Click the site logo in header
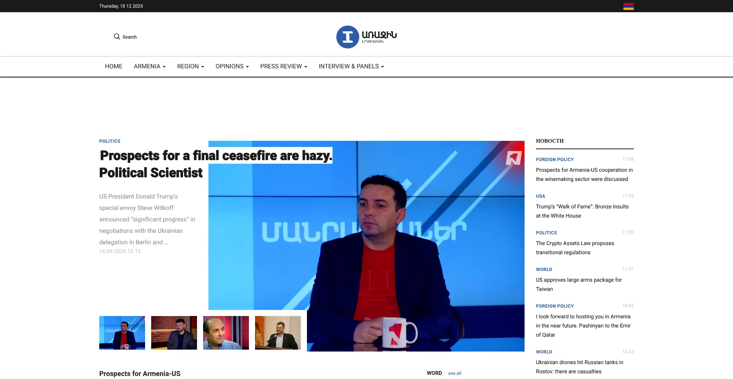Viewport: 733px width, 379px height. 366,37
